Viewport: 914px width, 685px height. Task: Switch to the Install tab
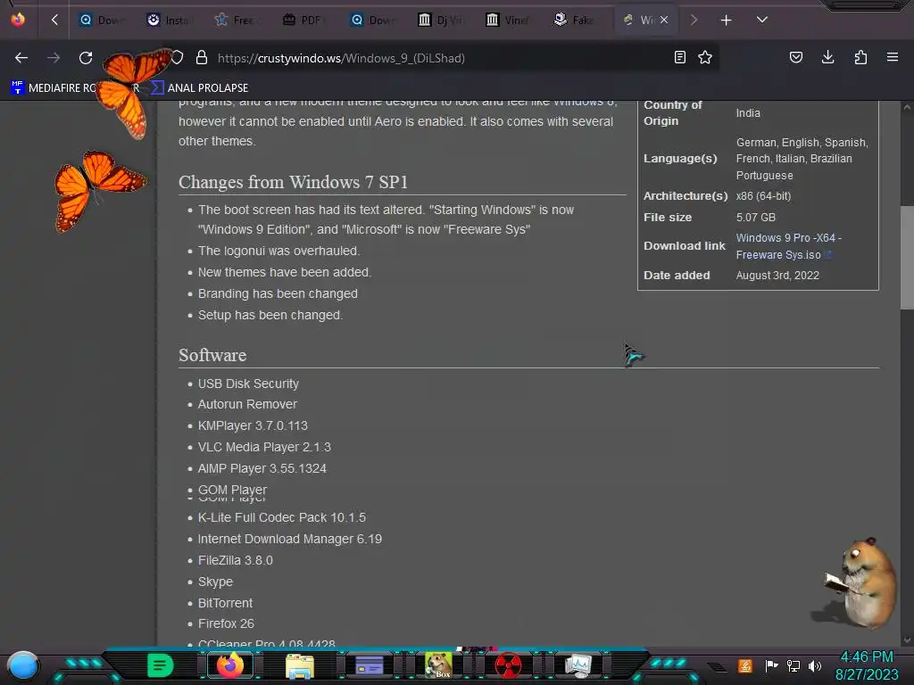169,20
